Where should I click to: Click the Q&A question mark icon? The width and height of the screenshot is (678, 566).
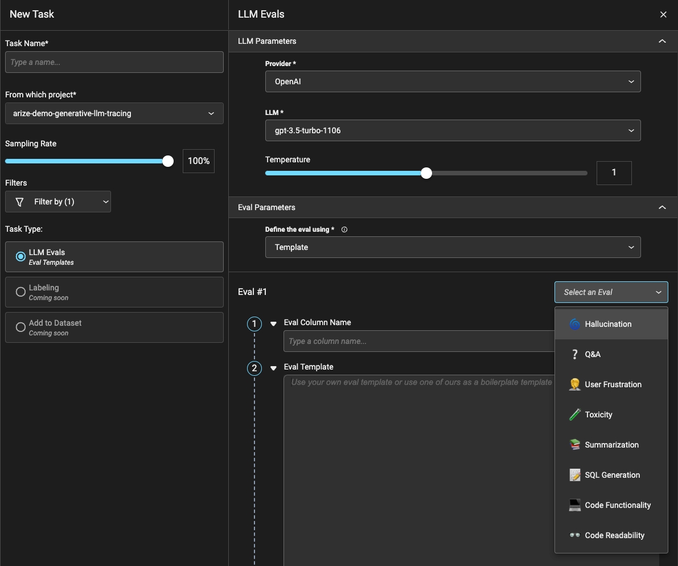574,354
